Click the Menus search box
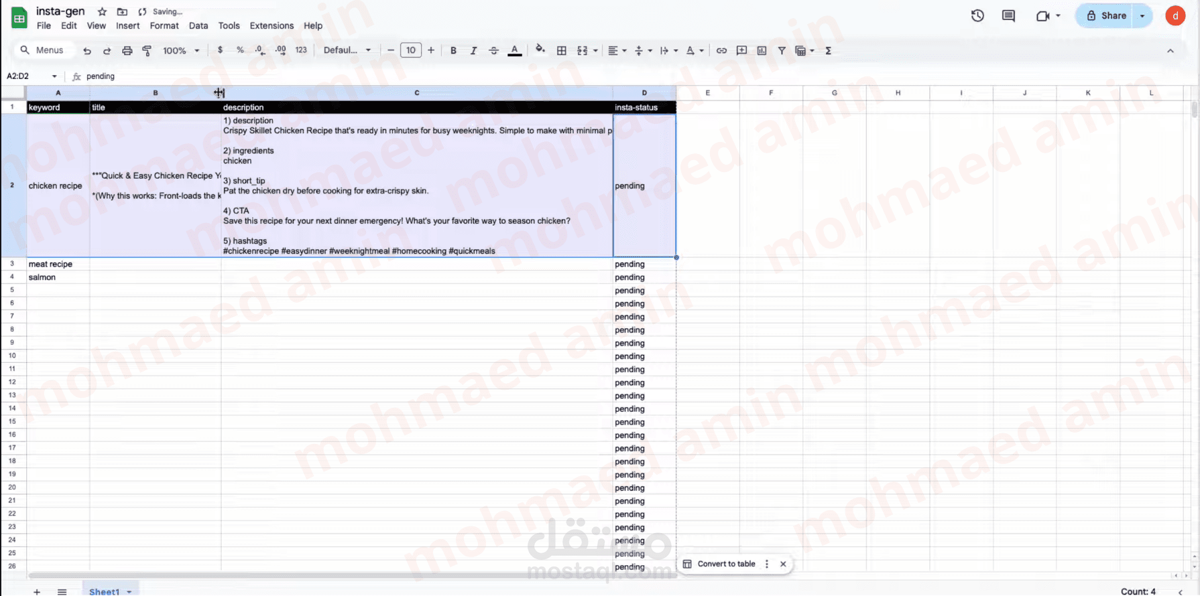 pos(43,50)
